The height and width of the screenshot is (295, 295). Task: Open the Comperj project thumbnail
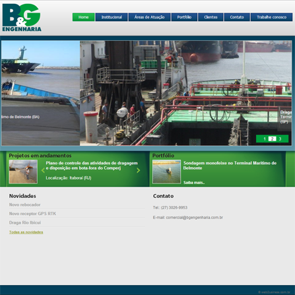tap(23, 172)
